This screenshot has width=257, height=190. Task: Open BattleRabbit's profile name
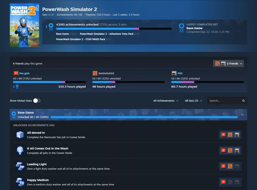click(x=106, y=73)
